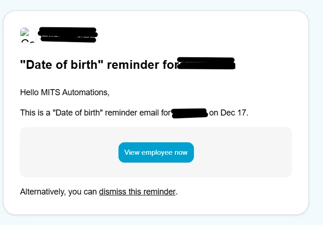Click "This is a" at sentence start
This screenshot has width=323, height=225.
click(36, 113)
